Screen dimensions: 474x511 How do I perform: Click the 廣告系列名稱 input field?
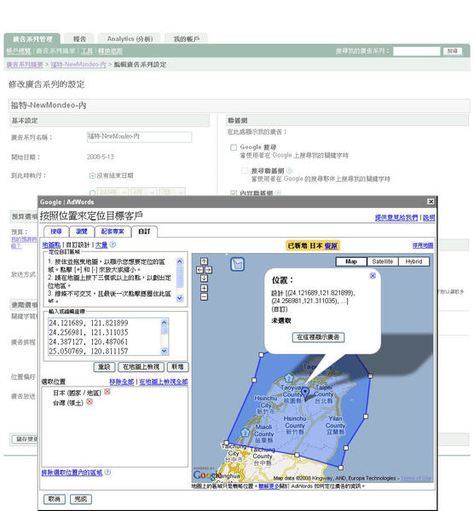pos(139,137)
